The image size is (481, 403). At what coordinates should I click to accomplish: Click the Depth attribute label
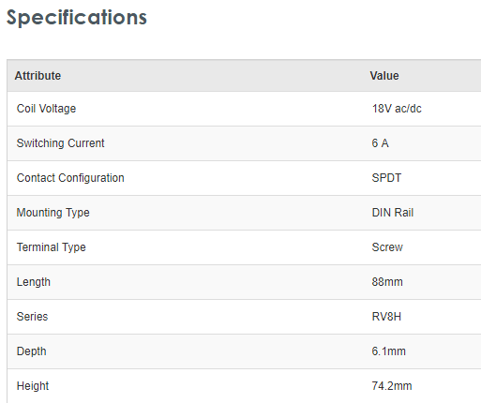(x=32, y=351)
